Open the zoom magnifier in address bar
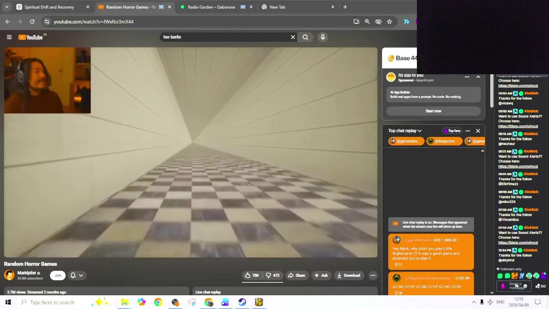 367,21
